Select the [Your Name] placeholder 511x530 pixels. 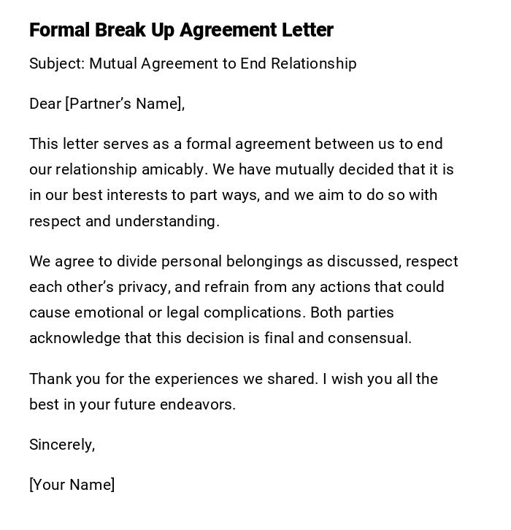click(72, 485)
